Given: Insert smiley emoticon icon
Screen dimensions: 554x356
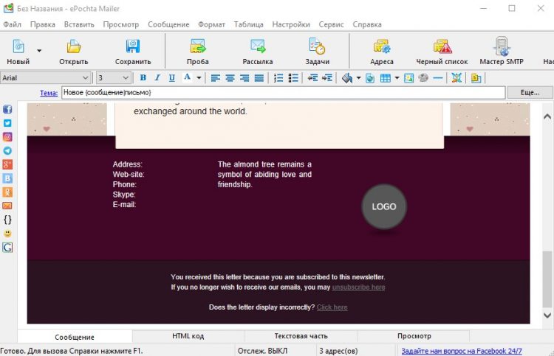Looking at the screenshot, I should tap(7, 234).
